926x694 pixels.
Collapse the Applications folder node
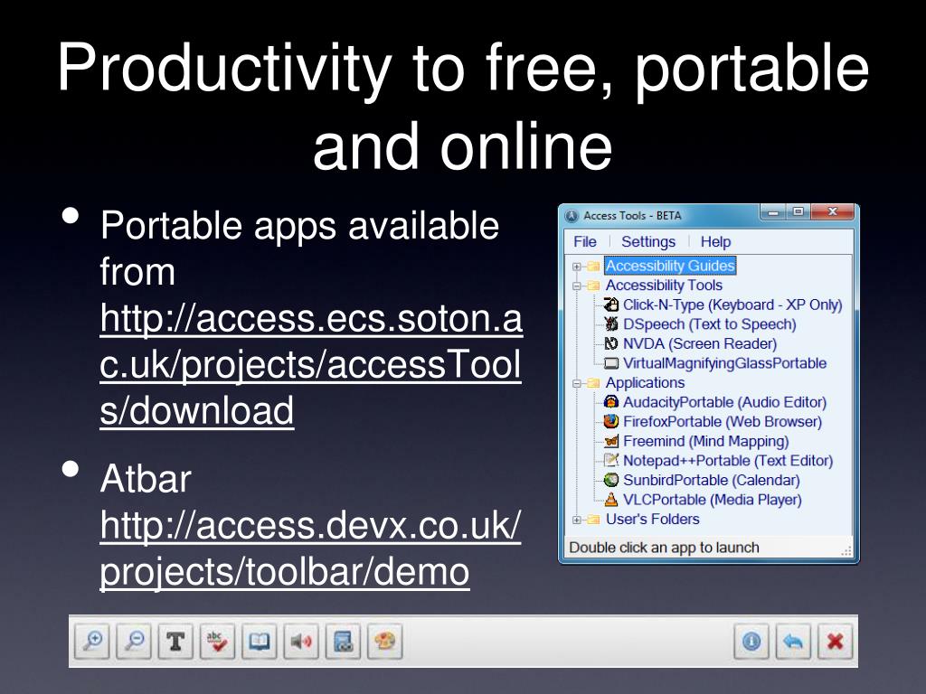coord(576,383)
